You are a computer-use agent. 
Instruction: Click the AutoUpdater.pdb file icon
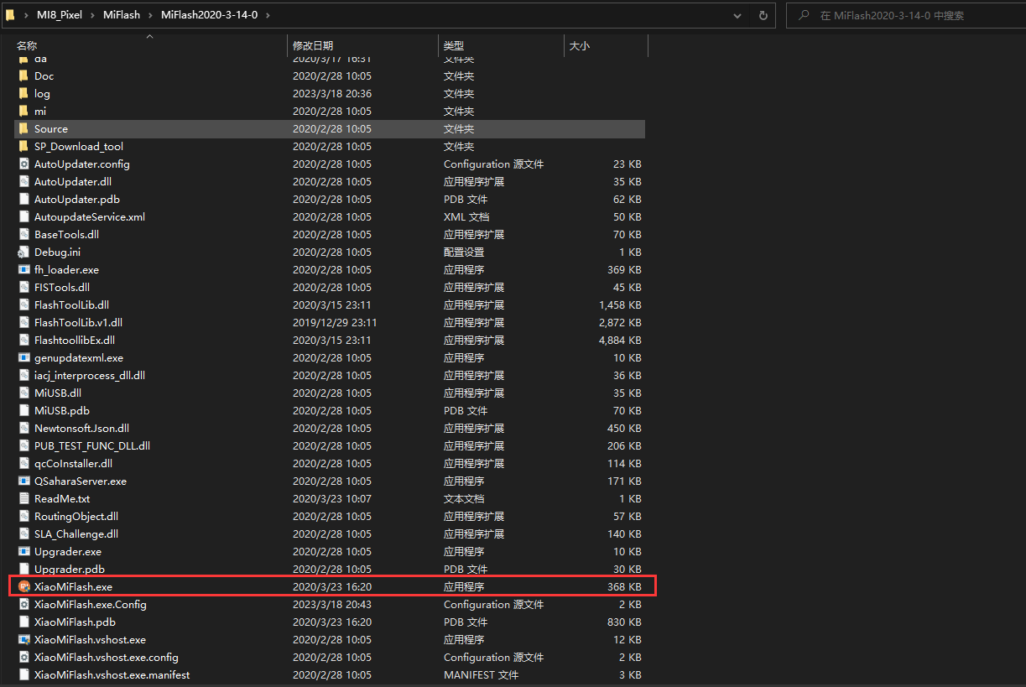[23, 199]
